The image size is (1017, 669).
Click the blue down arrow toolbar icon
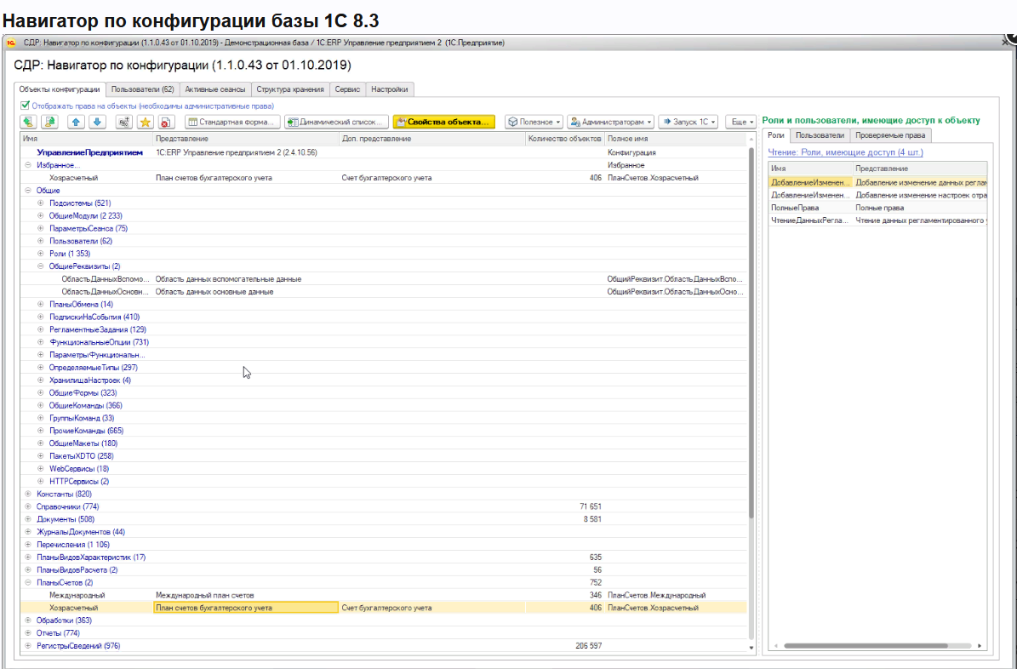(98, 122)
